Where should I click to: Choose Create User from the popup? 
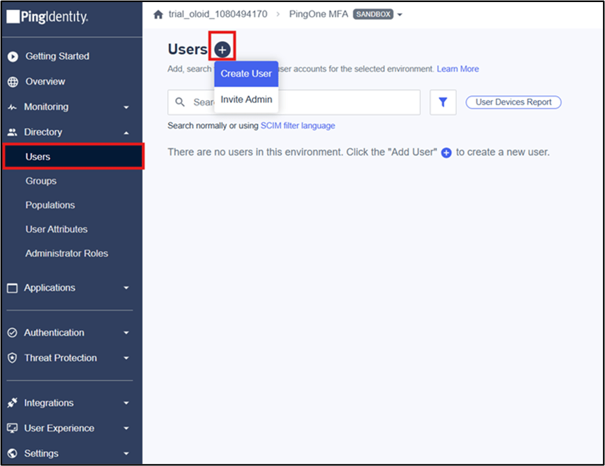click(x=246, y=74)
